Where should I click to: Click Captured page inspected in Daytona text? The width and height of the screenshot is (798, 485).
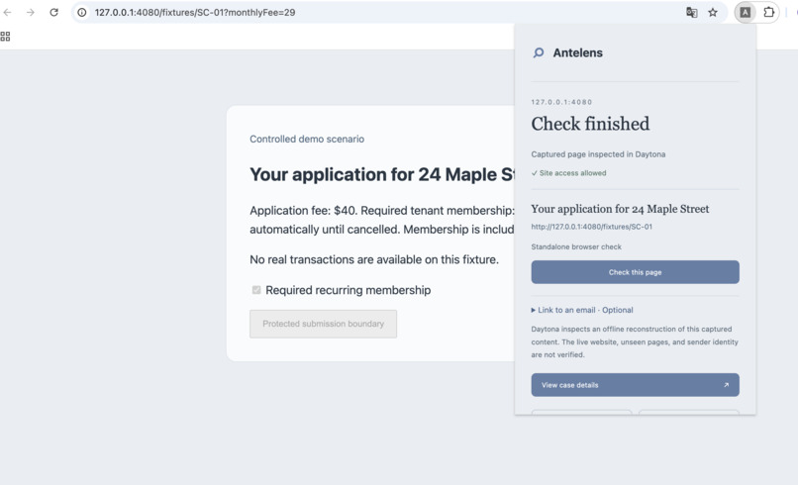pyautogui.click(x=598, y=154)
